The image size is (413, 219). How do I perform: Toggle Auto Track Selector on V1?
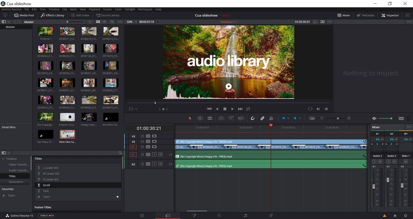[148, 147]
